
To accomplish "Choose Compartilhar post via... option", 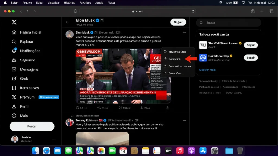I will [x=178, y=66].
